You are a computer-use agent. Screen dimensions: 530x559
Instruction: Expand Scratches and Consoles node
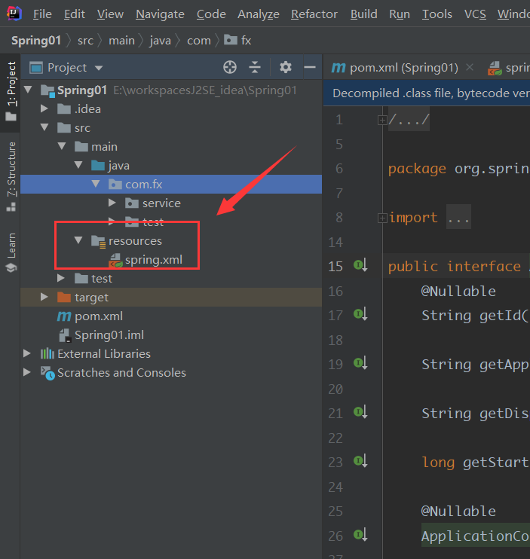pyautogui.click(x=26, y=372)
